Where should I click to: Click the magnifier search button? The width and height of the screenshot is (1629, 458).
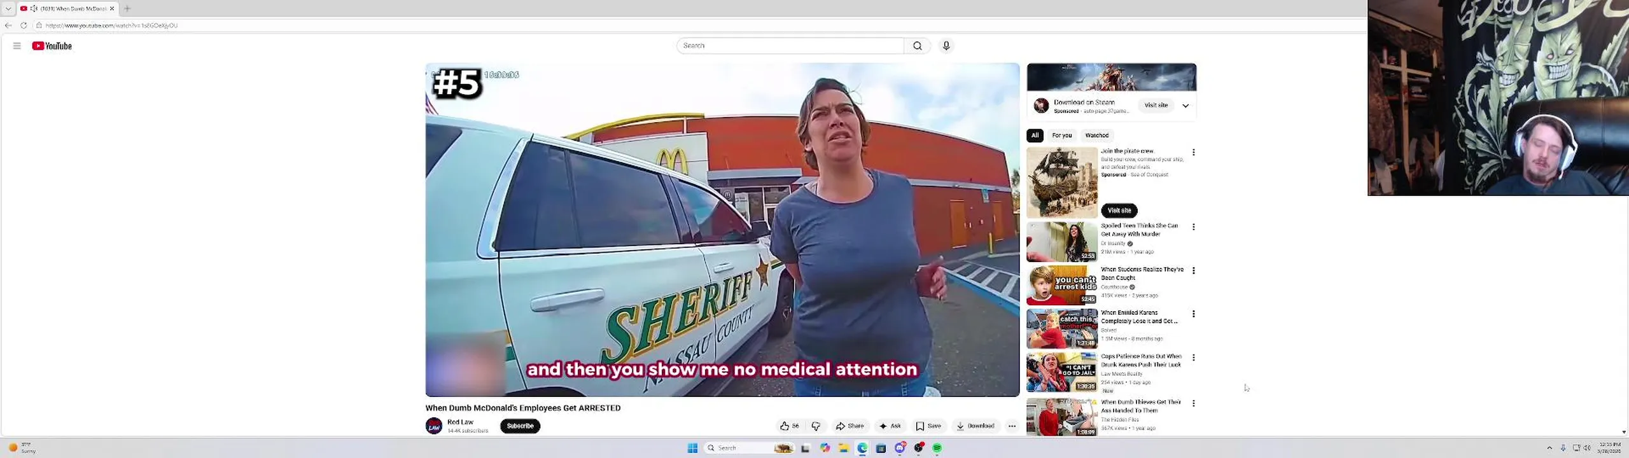917,46
